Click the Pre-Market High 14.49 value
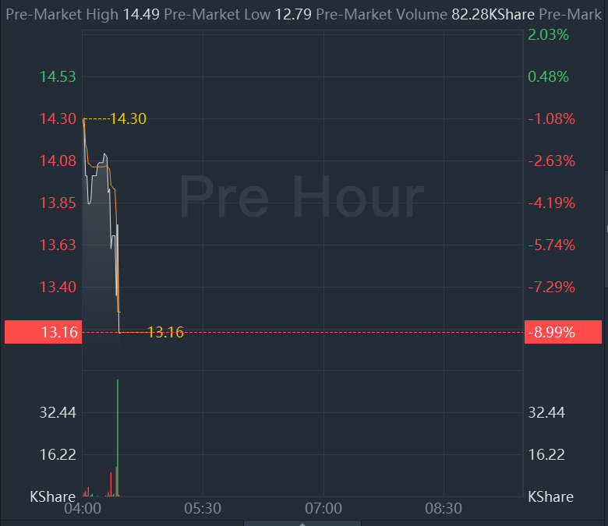 [x=141, y=15]
